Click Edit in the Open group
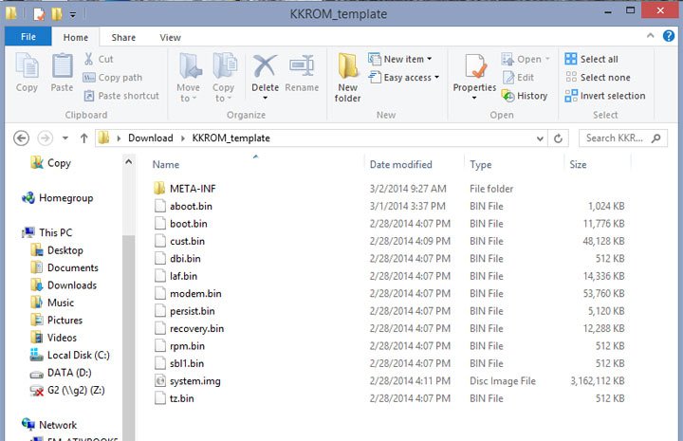683x441 pixels. click(x=518, y=78)
